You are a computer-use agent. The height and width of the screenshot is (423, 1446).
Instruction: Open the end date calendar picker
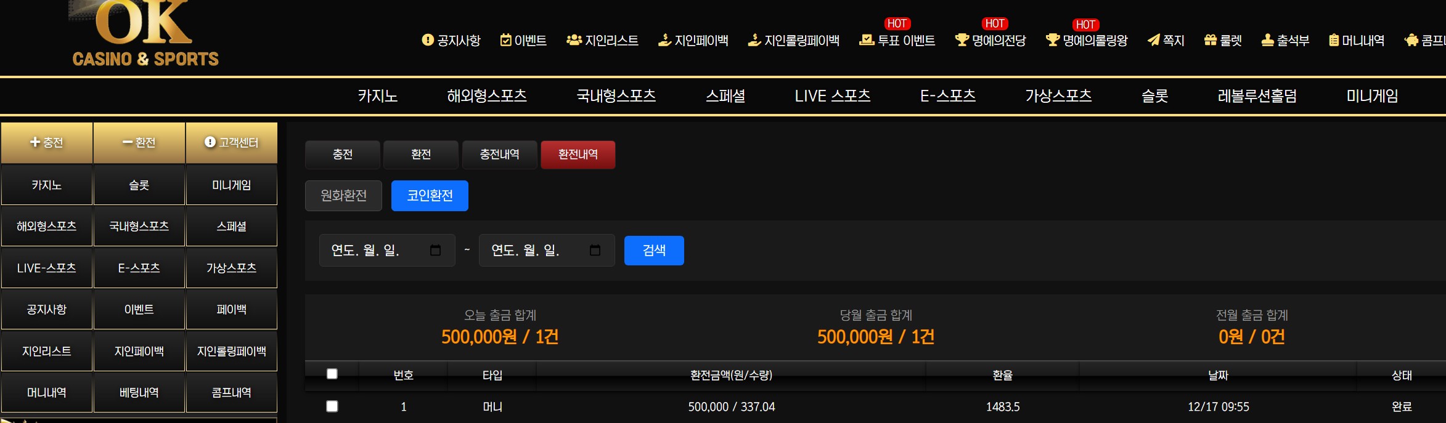[595, 250]
